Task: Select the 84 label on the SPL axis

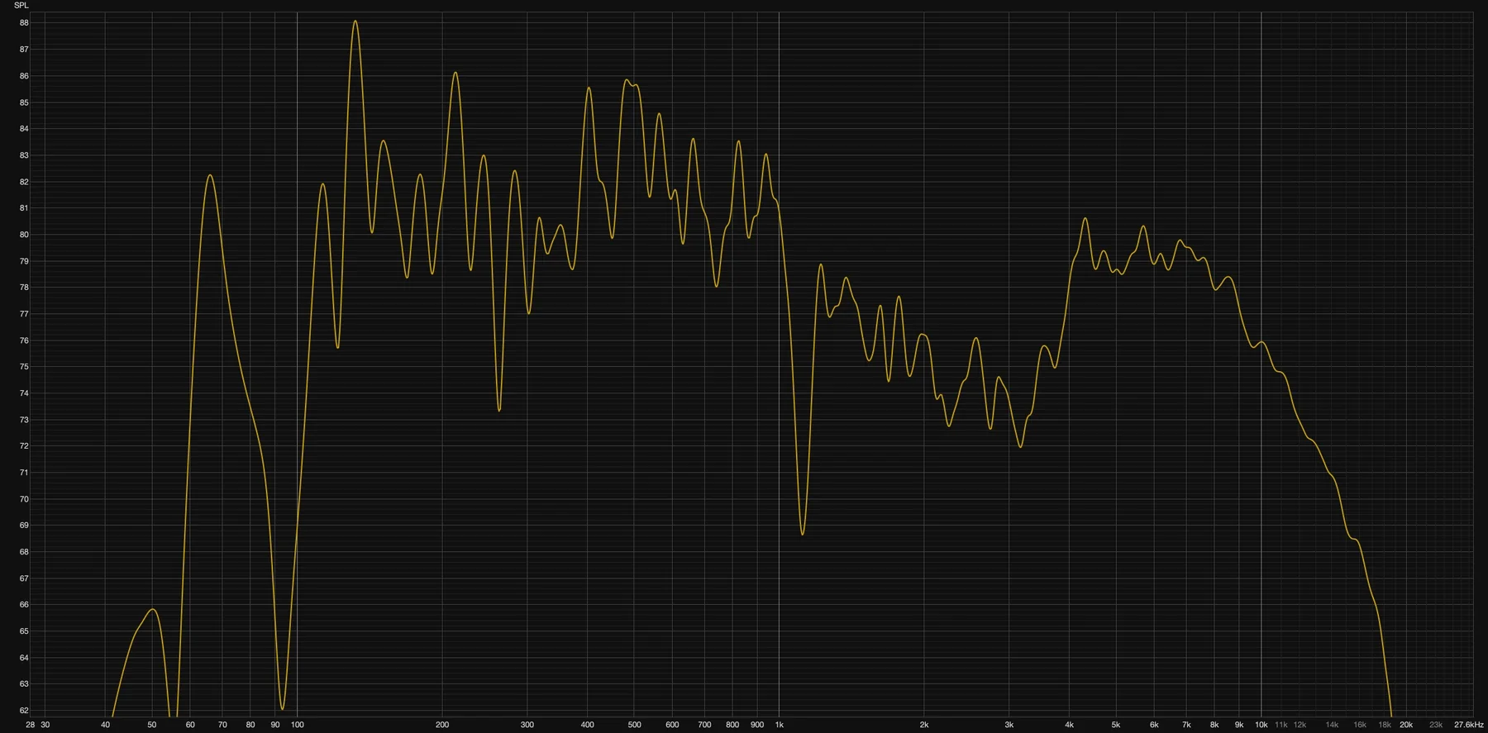Action: coord(24,129)
